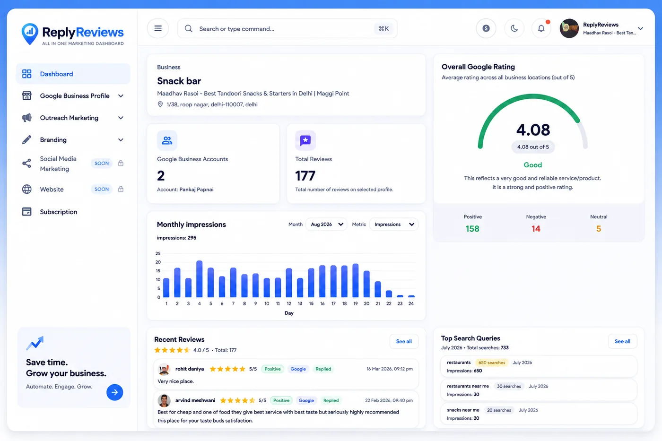Click the 650 searches badge
Viewport: 662px width, 441px height.
point(492,363)
